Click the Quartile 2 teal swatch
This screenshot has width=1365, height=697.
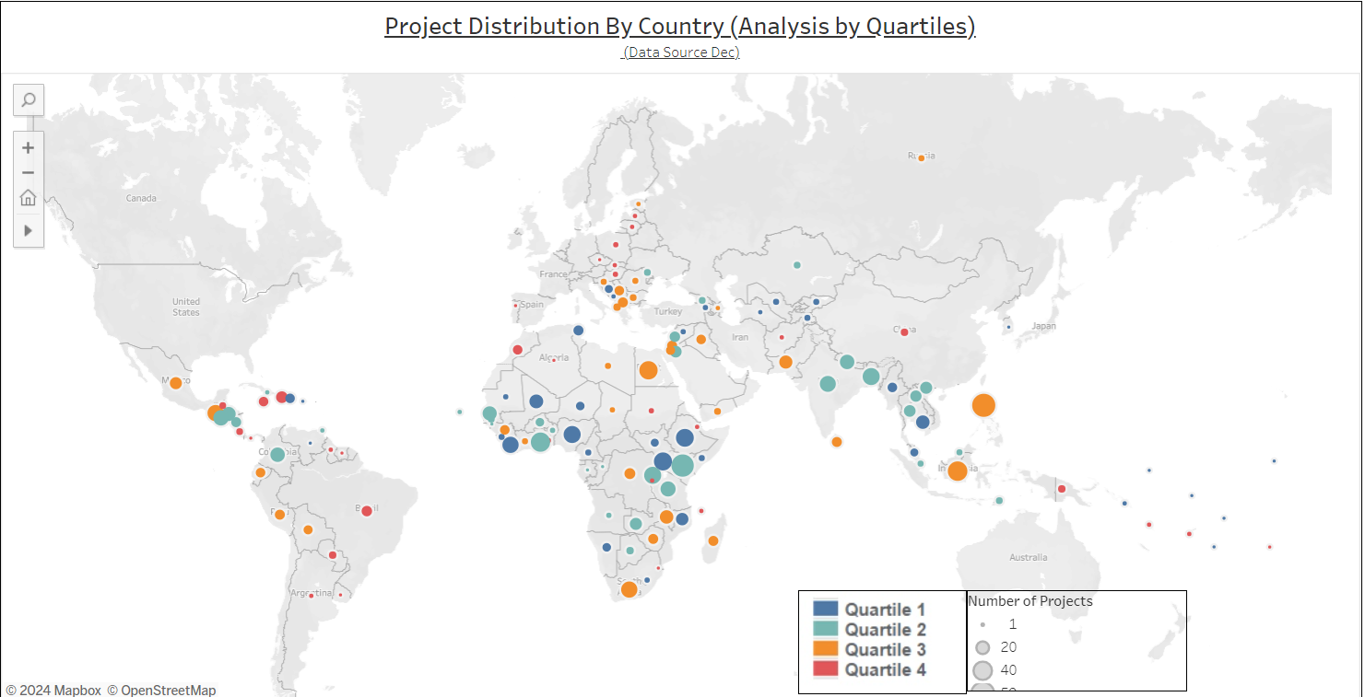tap(826, 629)
